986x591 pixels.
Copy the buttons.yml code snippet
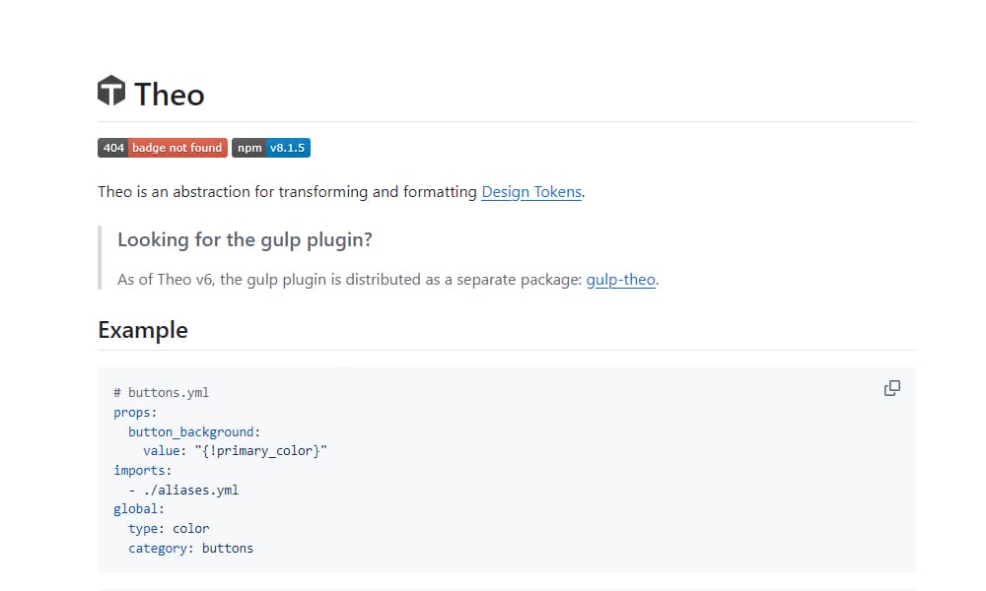pyautogui.click(x=892, y=388)
